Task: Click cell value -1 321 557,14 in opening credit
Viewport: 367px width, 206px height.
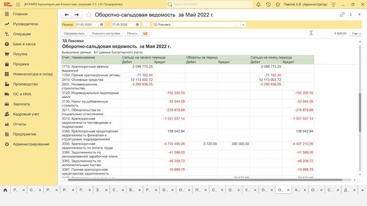Action: (174, 118)
